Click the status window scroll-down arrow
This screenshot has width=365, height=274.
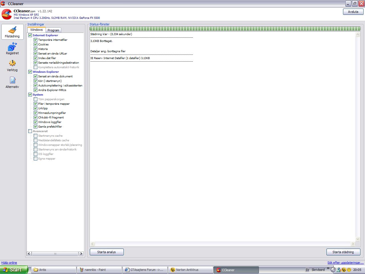tap(358, 239)
